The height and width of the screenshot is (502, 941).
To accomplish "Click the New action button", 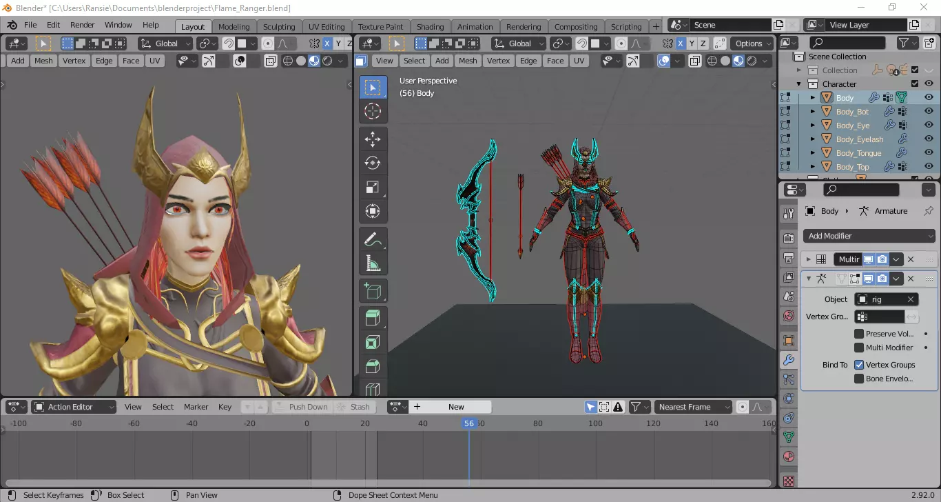I will tap(451, 407).
